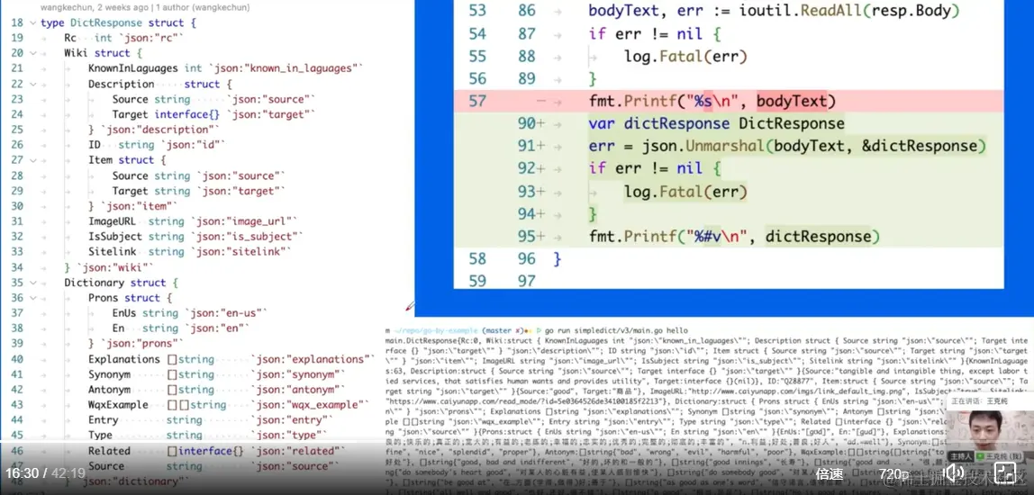Screen dimensions: 1034x495
Task: Click log.Fatal(err) on diff line 88
Action: pyautogui.click(x=685, y=57)
